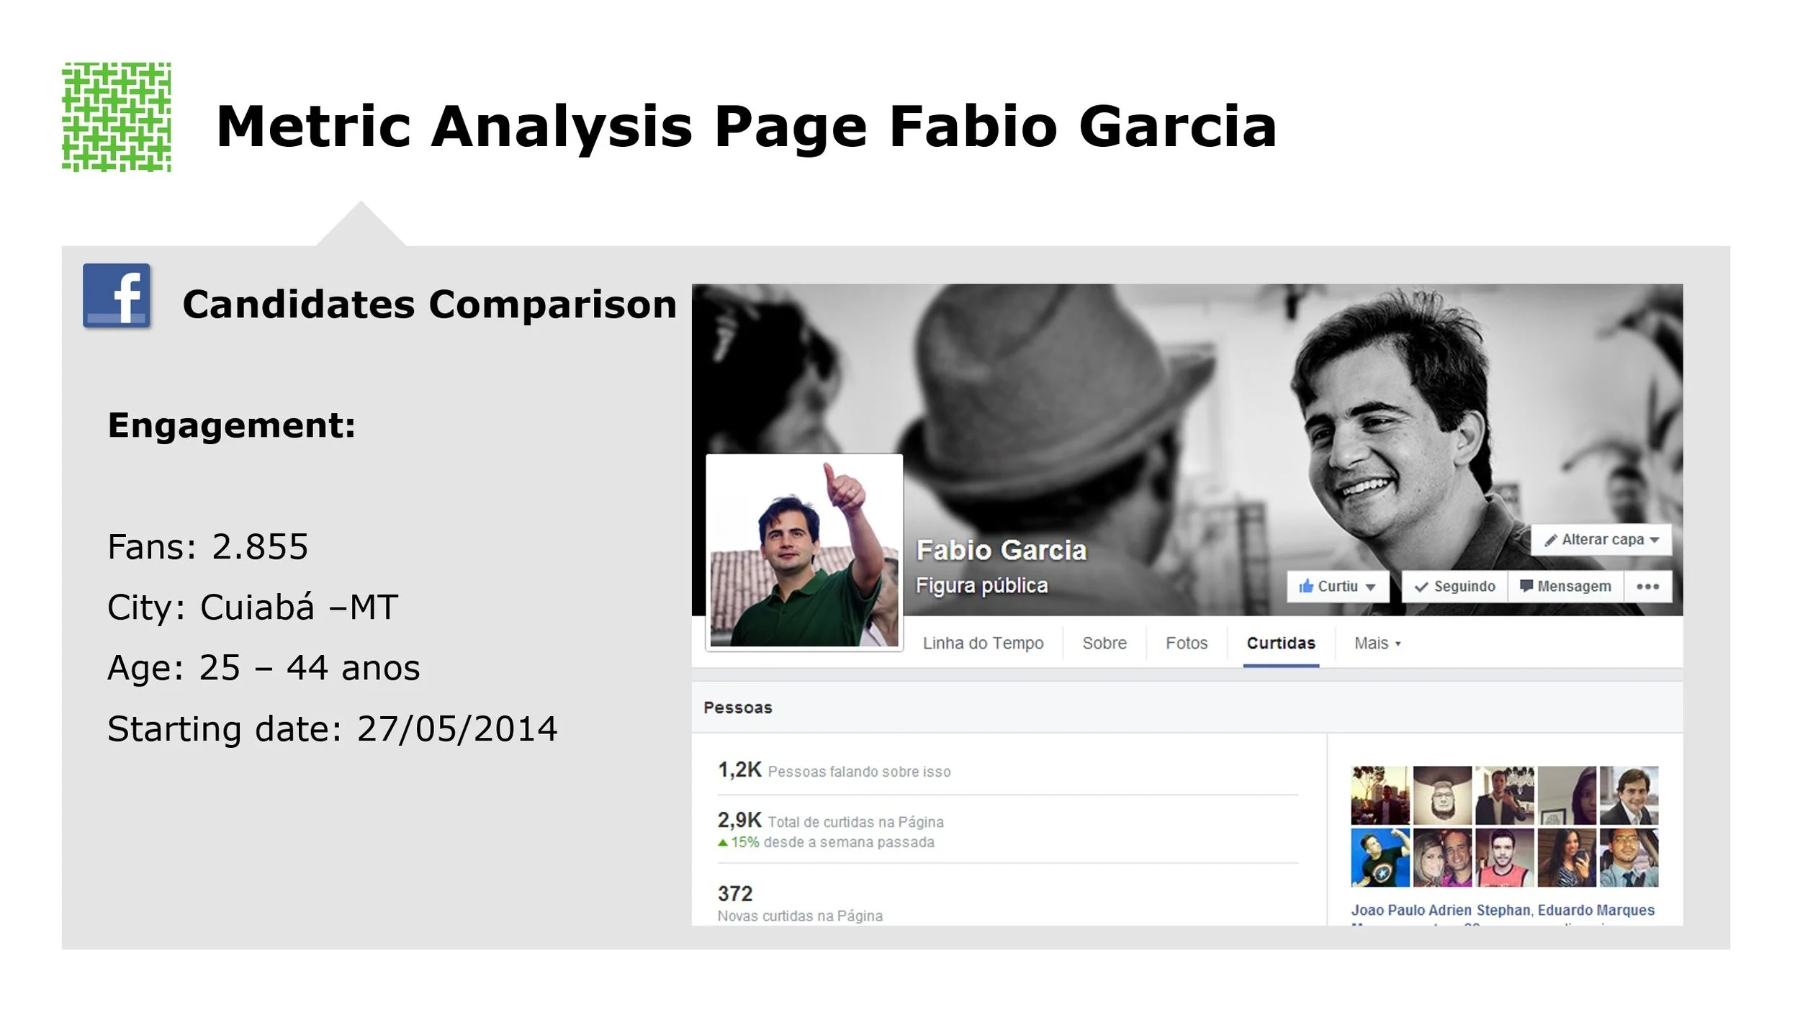Toggle the Seguindo following button

pyautogui.click(x=1455, y=587)
